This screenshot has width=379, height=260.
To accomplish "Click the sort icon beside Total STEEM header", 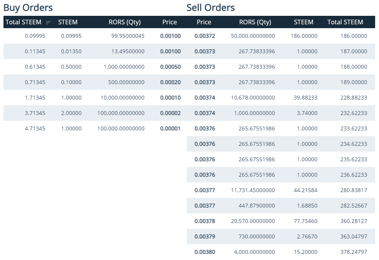I will 48,22.
